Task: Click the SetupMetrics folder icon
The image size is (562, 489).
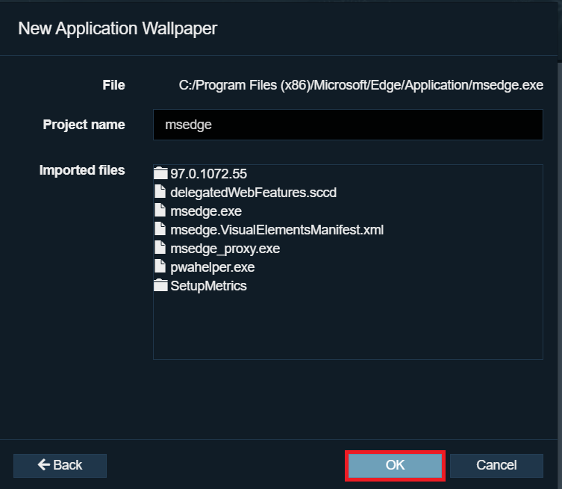Action: [x=161, y=286]
